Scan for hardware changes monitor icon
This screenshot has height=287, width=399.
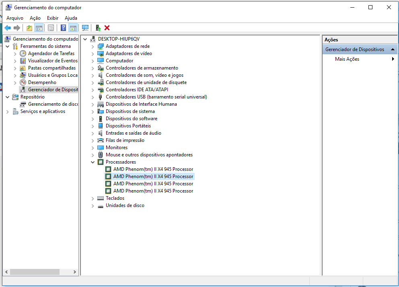[85, 28]
